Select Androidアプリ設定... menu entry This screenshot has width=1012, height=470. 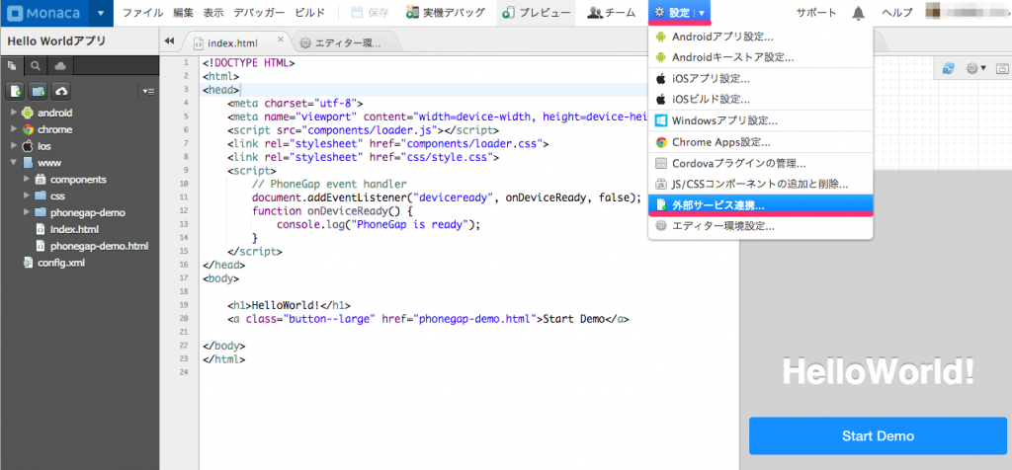pos(760,38)
